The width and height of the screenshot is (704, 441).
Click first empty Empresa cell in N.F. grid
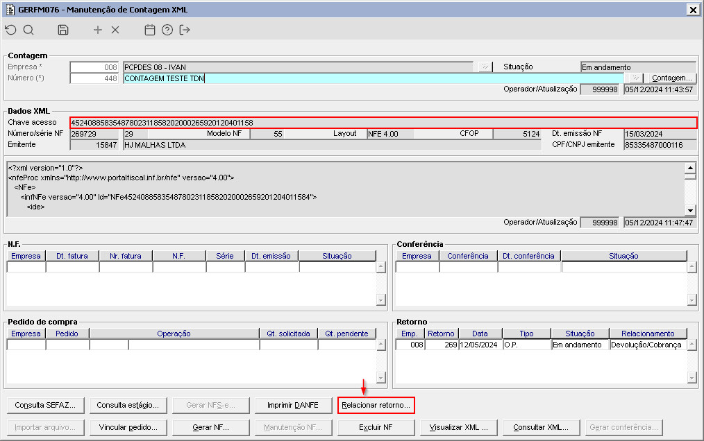(x=26, y=268)
